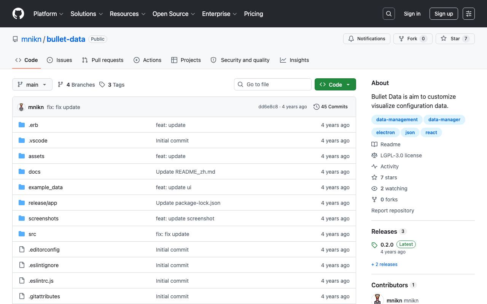Click the mnikn contributor avatar
The width and height of the screenshot is (487, 304).
[x=377, y=299]
